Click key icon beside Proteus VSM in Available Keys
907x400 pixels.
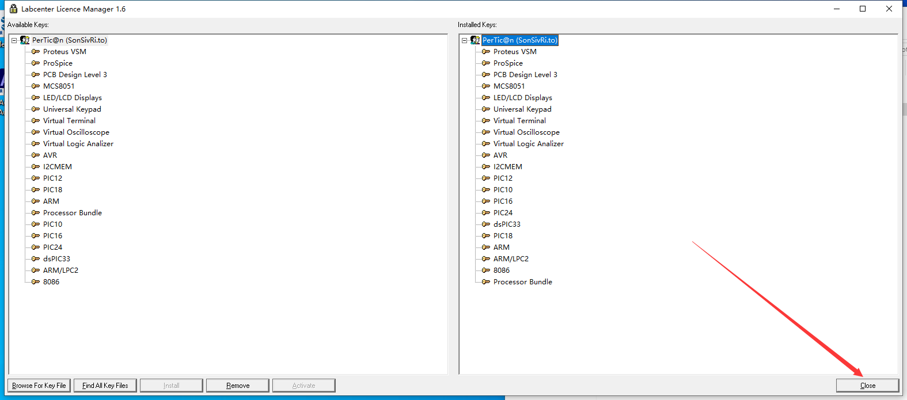pyautogui.click(x=36, y=52)
